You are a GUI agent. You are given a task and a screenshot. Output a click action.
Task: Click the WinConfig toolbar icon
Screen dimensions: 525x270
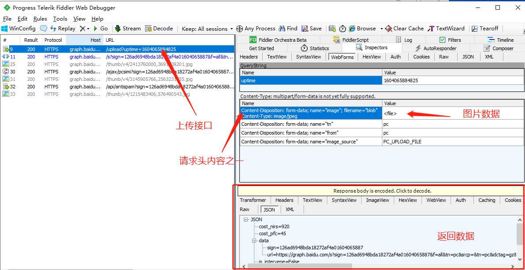[5, 29]
